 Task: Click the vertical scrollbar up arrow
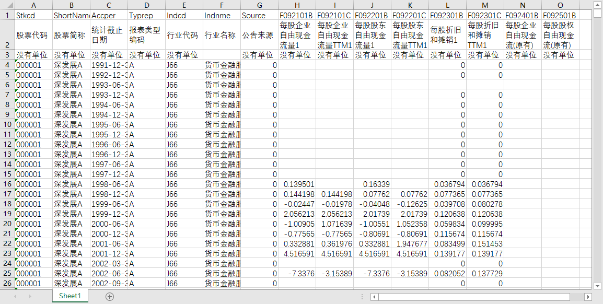[x=597, y=5]
